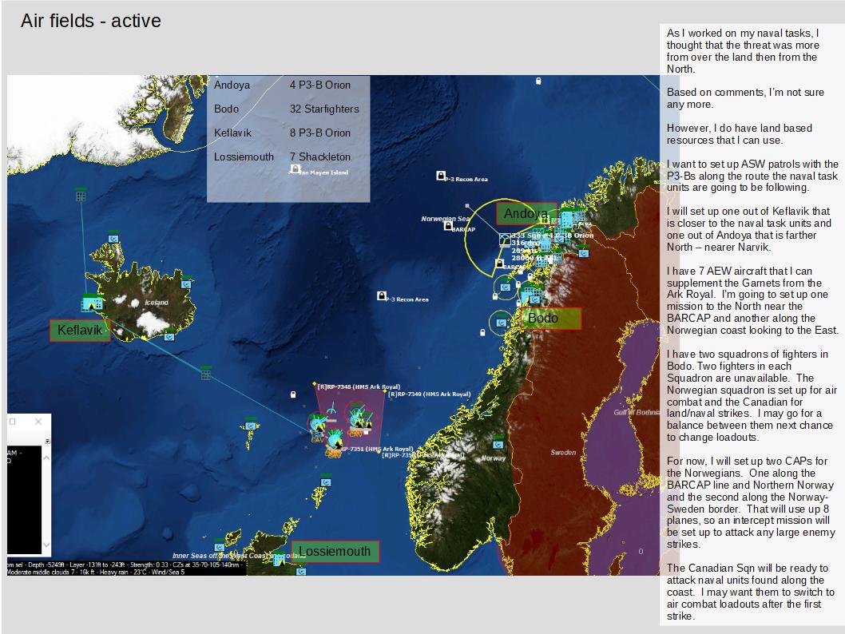Viewport: 845px width, 634px height.
Task: Click the southern P-3 Recon Area lock icon
Action: (382, 295)
